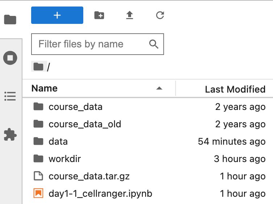Click the blue New Launcher plus button
The width and height of the screenshot is (273, 204).
click(57, 15)
